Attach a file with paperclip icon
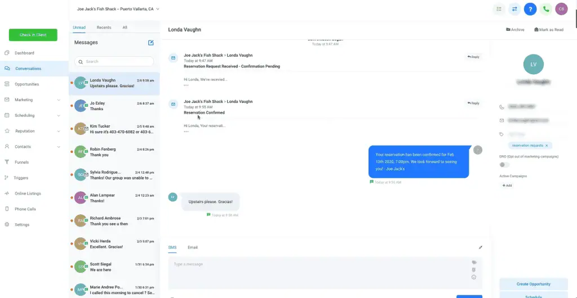This screenshot has height=298, width=577. (474, 270)
